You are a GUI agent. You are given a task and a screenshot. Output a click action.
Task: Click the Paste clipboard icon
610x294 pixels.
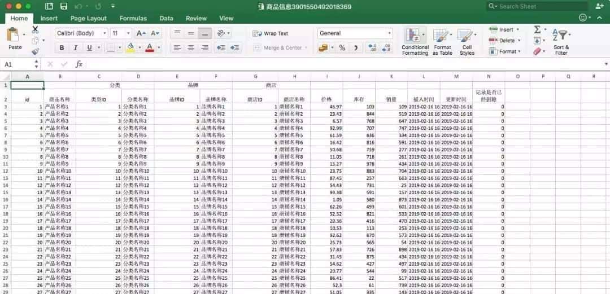click(14, 35)
